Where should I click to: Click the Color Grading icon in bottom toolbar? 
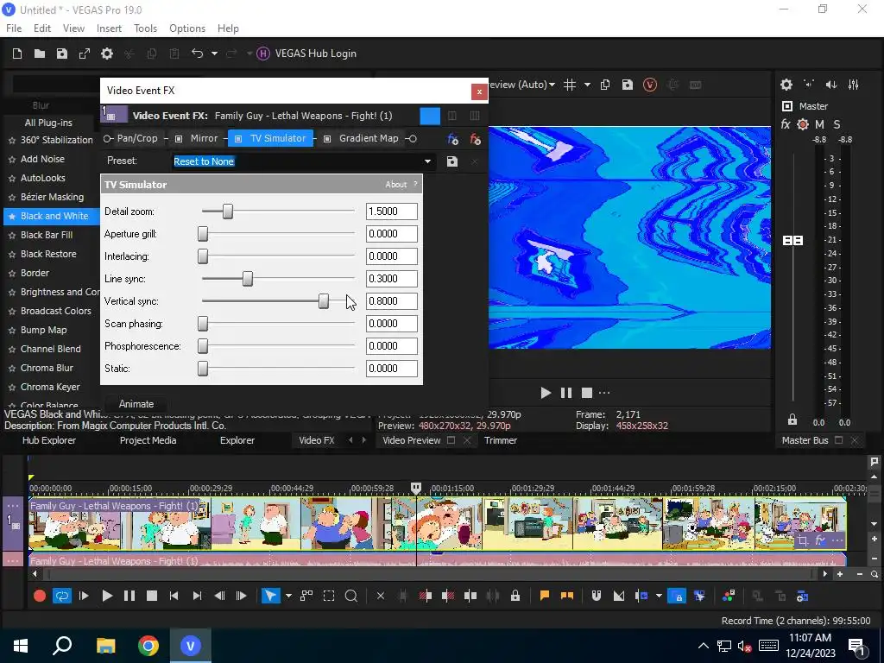tap(729, 596)
